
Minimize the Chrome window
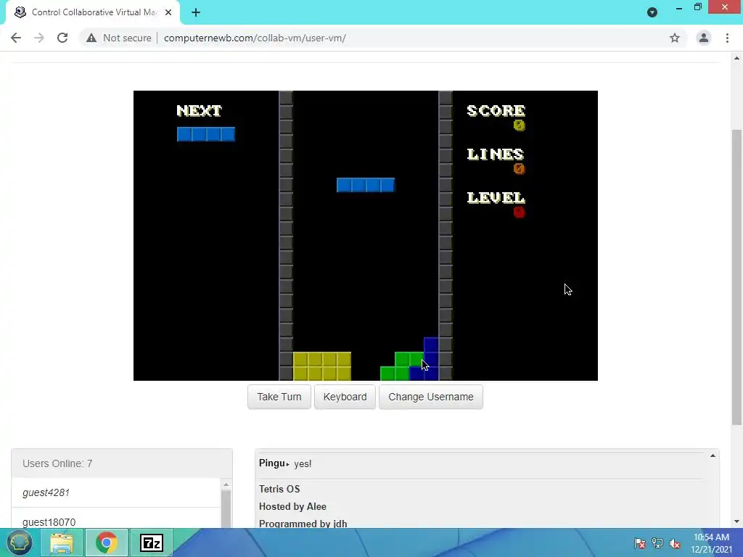pos(679,7)
